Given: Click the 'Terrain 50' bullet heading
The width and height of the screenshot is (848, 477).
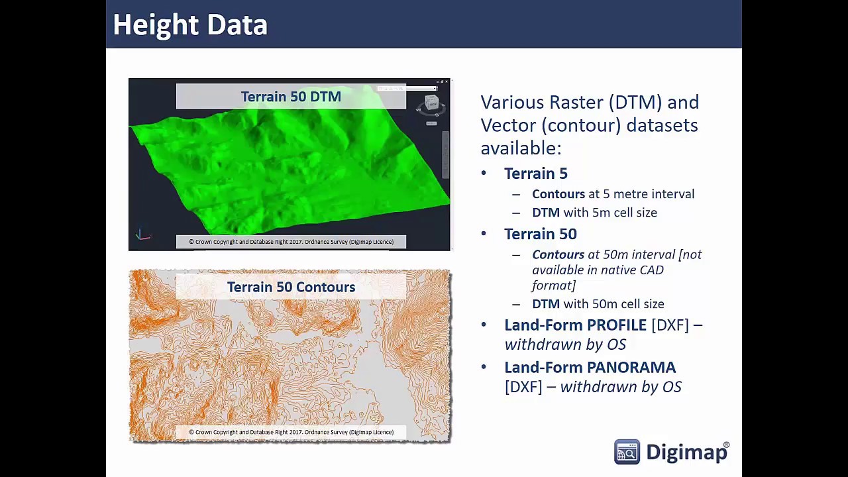Looking at the screenshot, I should [x=540, y=234].
